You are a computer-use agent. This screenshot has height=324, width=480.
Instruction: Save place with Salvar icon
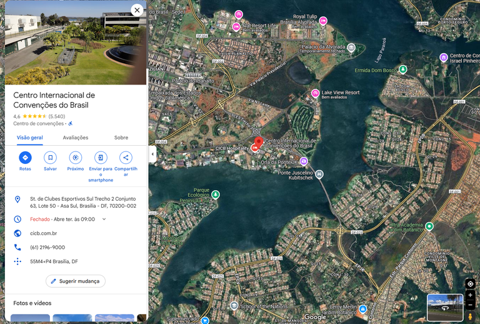tap(50, 158)
